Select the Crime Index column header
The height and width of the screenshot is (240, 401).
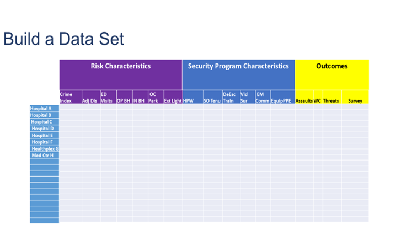[71, 97]
